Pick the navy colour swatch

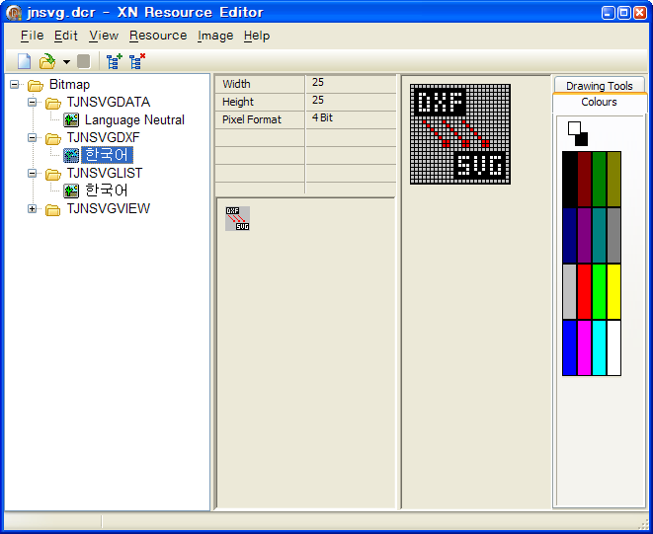569,236
